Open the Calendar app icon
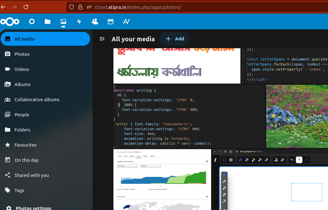Viewport: 328px width, 210px height. pyautogui.click(x=111, y=21)
